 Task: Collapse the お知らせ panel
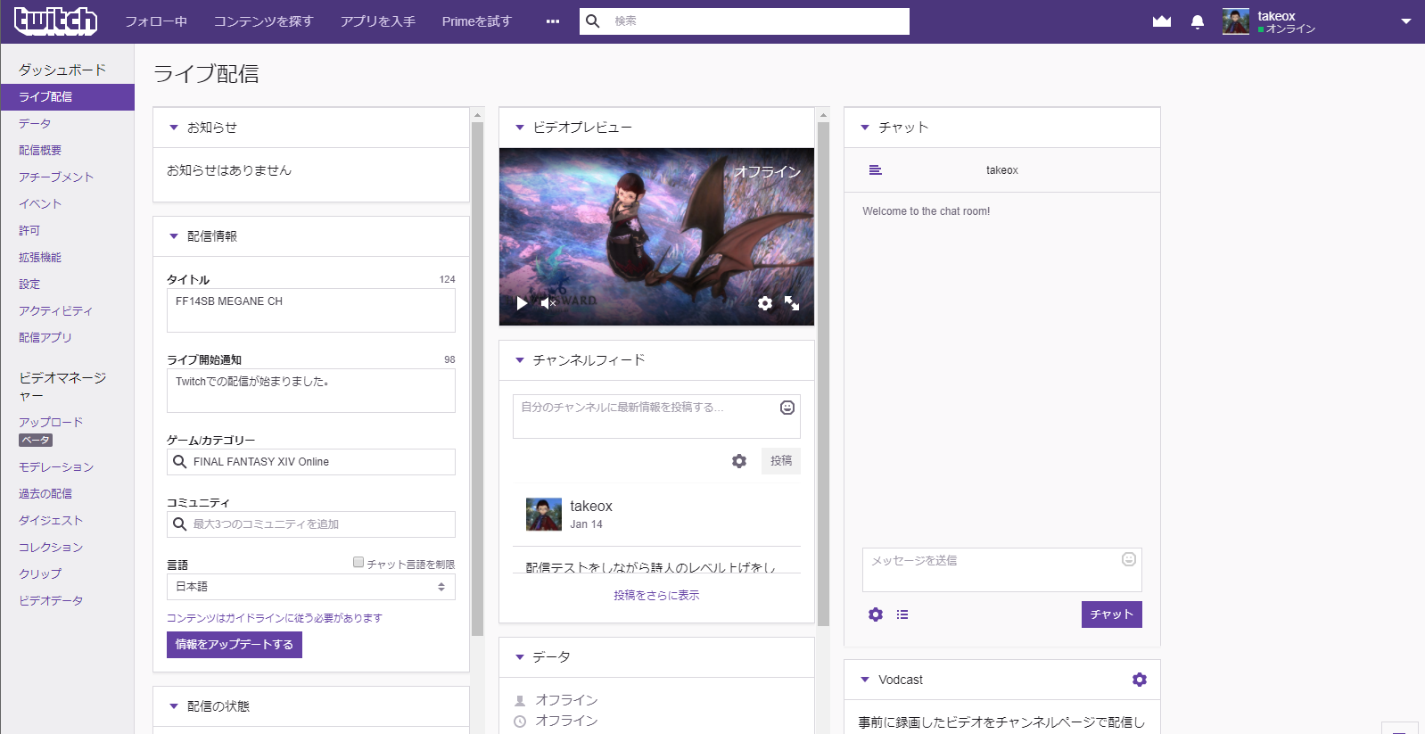(x=174, y=128)
